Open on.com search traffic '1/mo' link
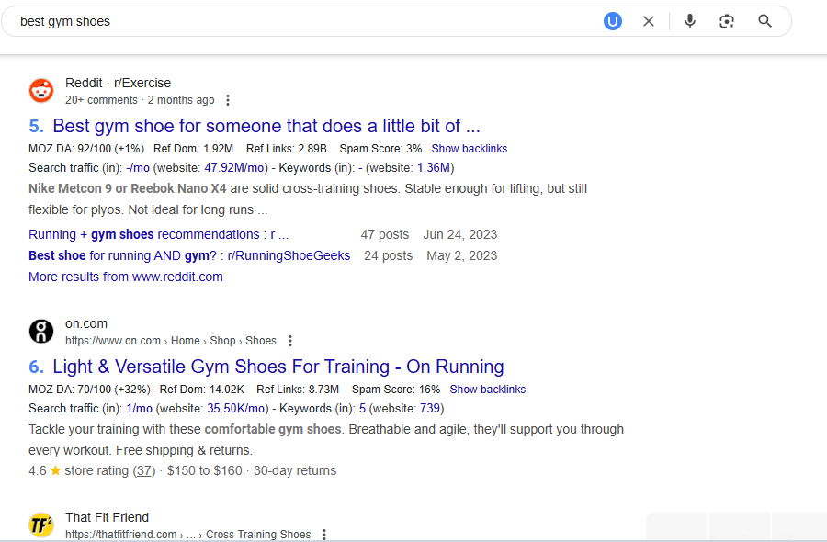 click(140, 409)
